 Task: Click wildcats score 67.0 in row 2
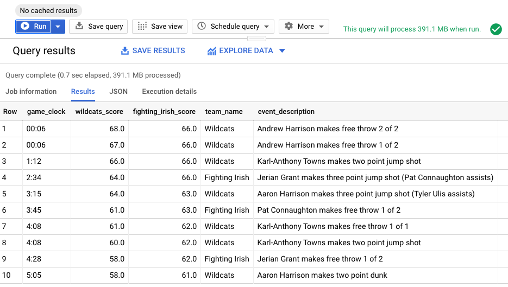coord(117,145)
